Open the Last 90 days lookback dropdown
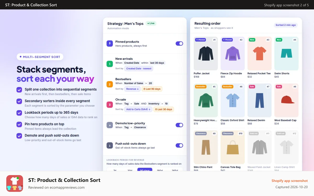The width and height of the screenshot is (314, 196). 152,89
